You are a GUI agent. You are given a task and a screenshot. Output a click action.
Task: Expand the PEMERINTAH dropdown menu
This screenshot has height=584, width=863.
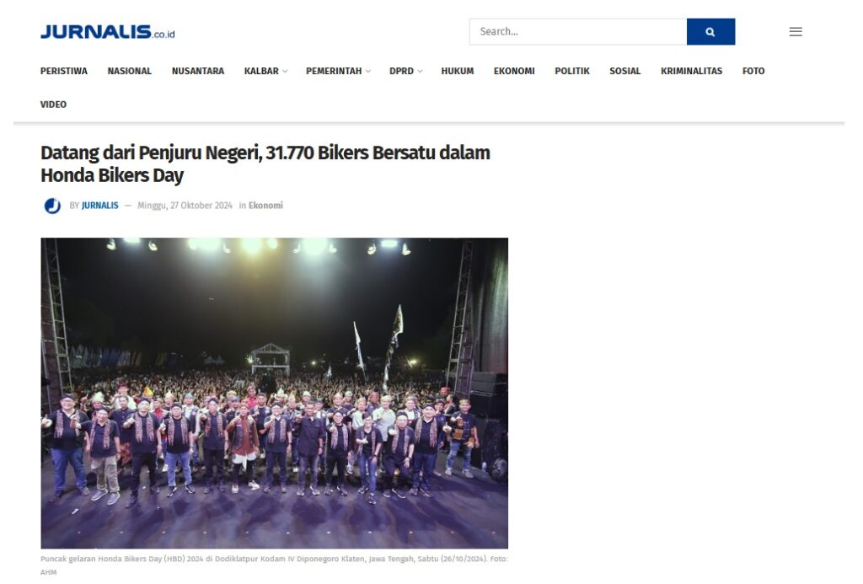coord(338,71)
